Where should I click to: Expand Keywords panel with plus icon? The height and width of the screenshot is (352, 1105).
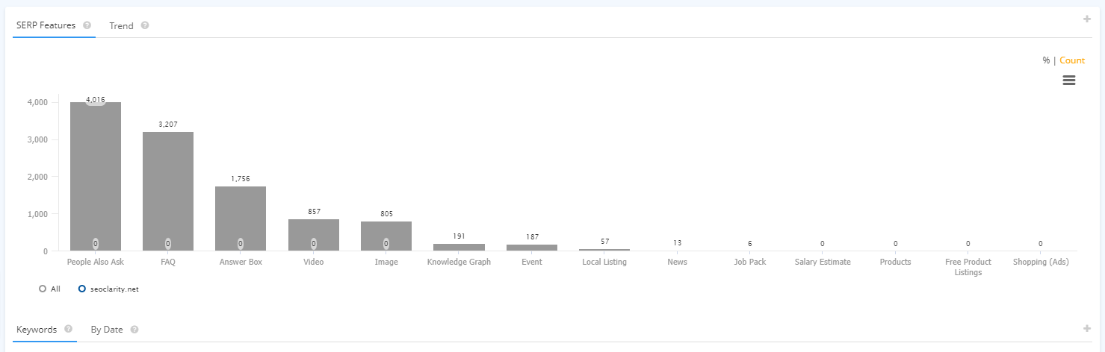(x=1087, y=328)
